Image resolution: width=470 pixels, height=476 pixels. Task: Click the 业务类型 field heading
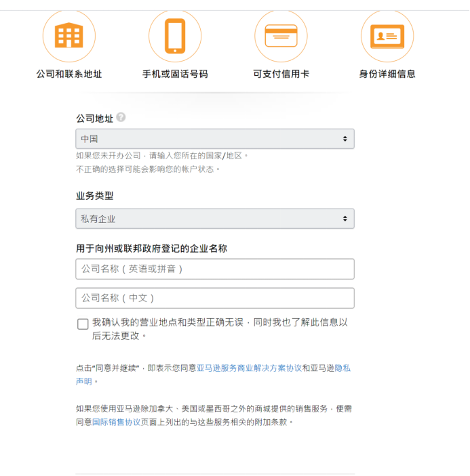(x=94, y=196)
